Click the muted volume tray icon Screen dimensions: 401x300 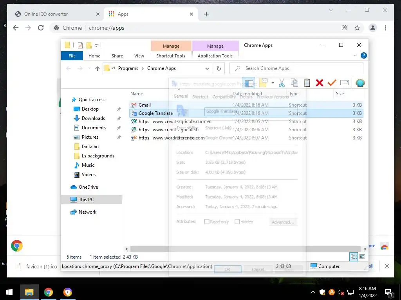point(340,292)
